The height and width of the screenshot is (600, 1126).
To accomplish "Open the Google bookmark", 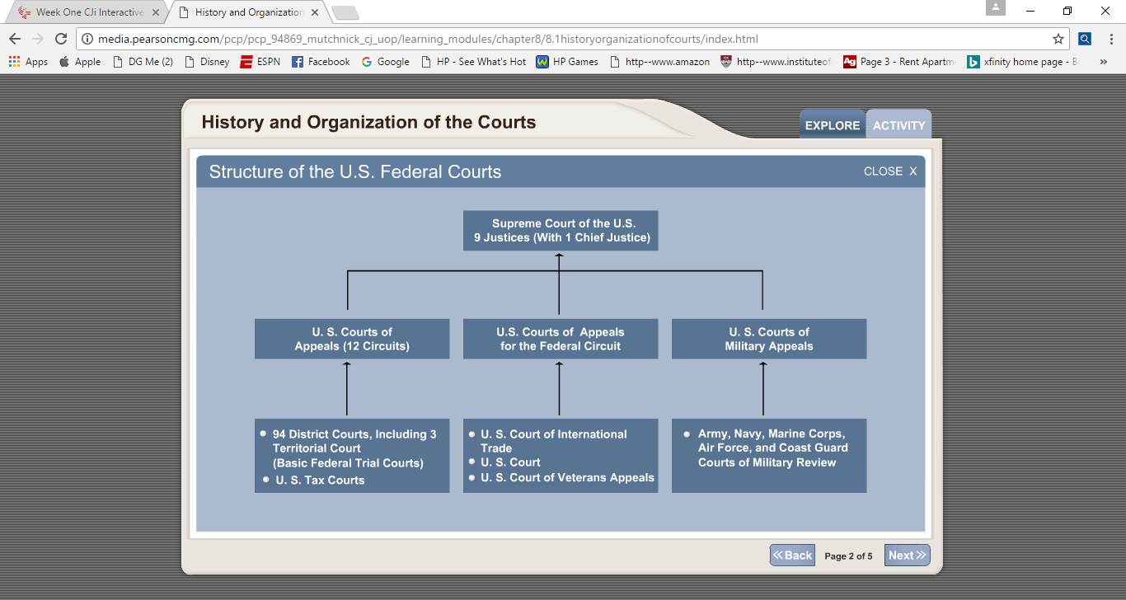I will 385,62.
